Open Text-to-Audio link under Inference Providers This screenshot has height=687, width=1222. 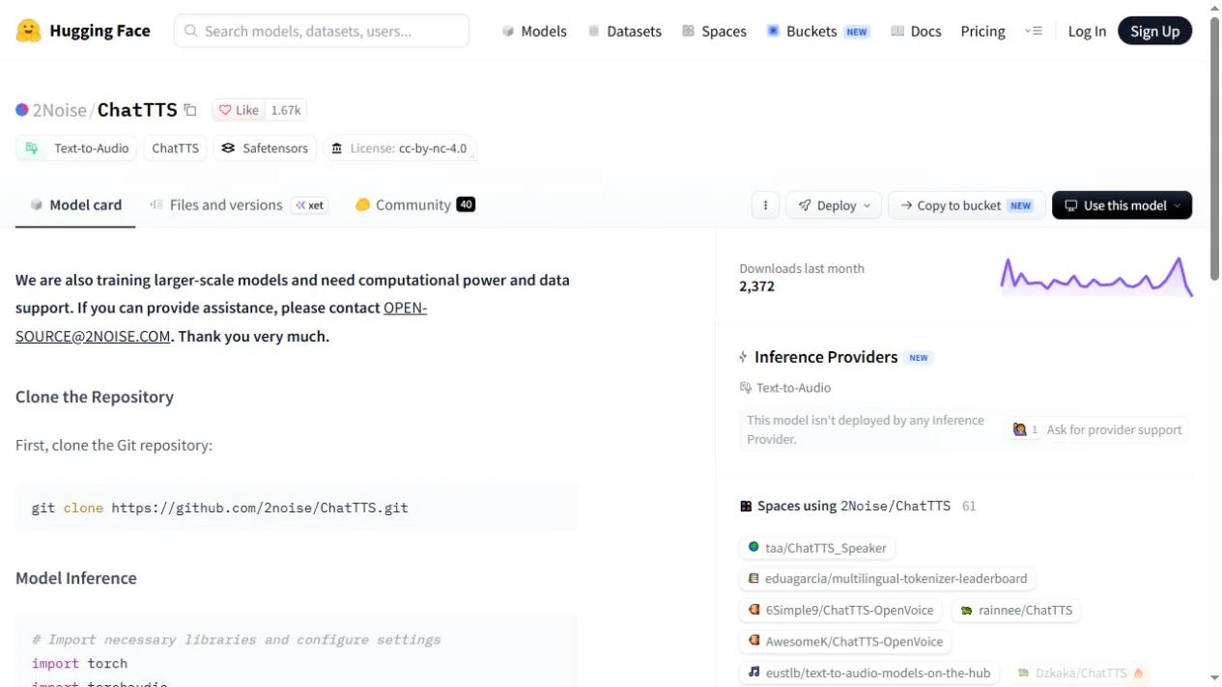(785, 388)
